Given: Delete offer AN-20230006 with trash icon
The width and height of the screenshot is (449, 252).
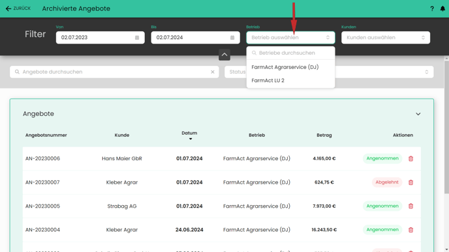Looking at the screenshot, I should [410, 159].
